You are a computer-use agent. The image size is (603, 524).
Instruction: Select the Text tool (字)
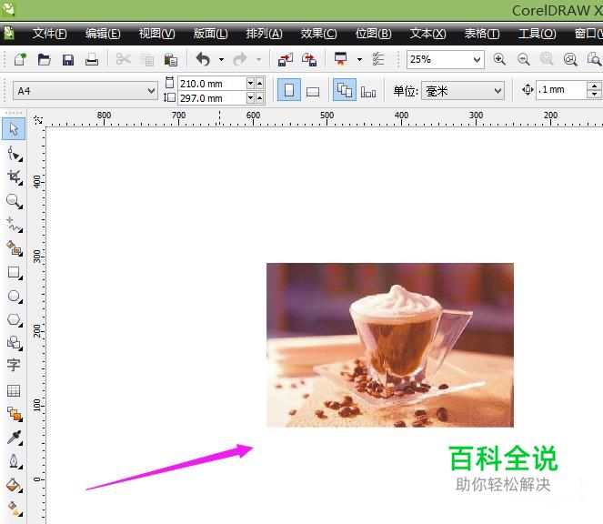click(x=14, y=365)
